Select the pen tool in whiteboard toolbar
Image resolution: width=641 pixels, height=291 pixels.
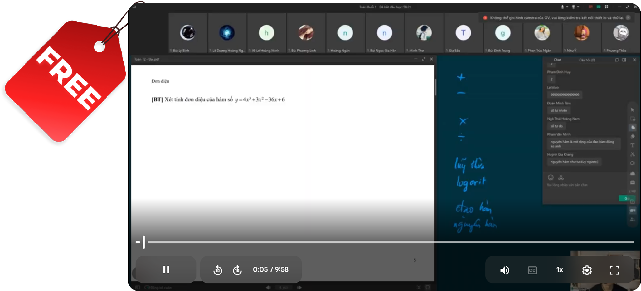pos(633,128)
